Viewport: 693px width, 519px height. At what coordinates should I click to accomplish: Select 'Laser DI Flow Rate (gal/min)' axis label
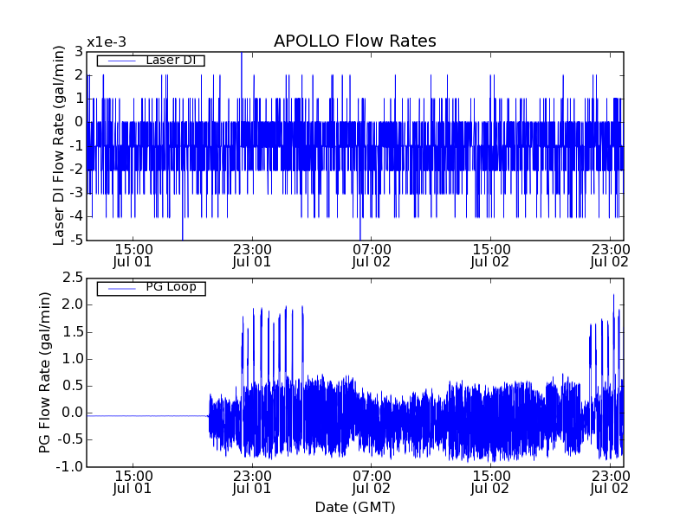coord(59,145)
